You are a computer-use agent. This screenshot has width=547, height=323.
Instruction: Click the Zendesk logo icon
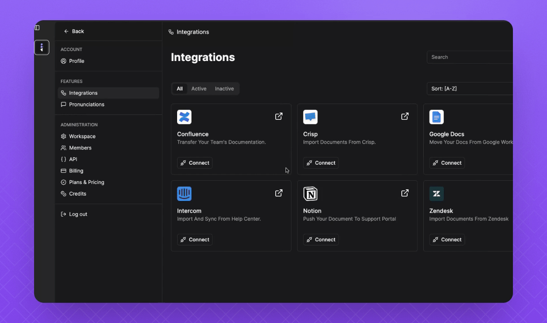(437, 194)
